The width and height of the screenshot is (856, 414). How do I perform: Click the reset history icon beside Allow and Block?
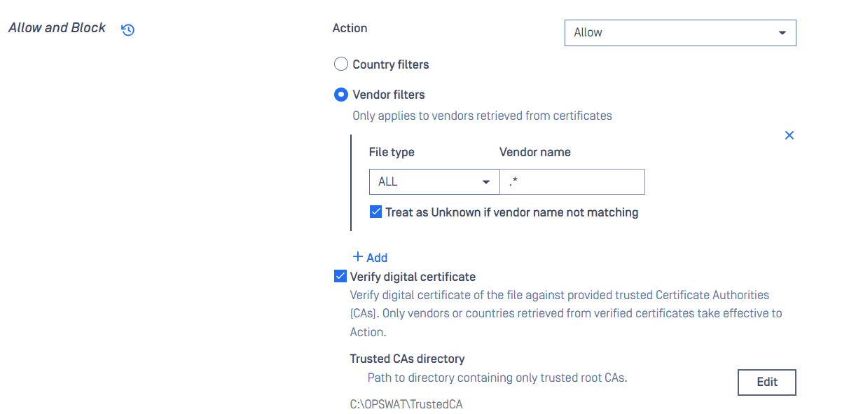[127, 29]
